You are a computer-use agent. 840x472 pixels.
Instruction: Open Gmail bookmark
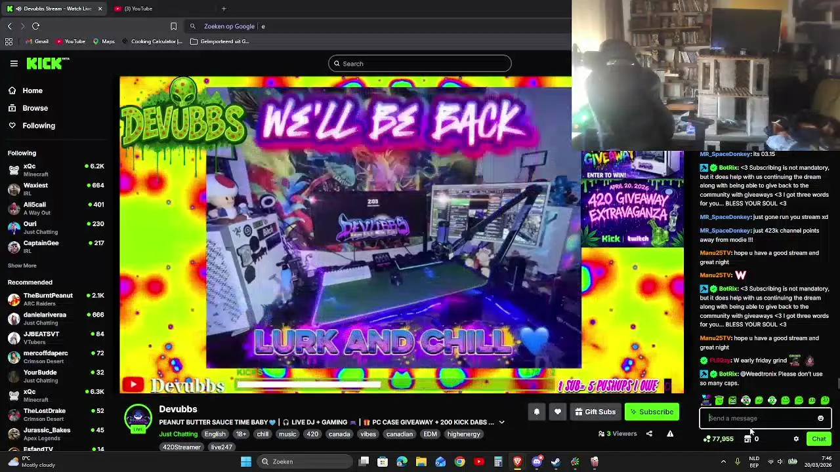point(37,41)
